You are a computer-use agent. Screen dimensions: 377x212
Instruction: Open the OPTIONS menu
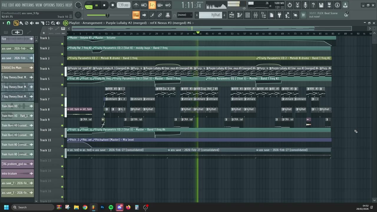point(49,5)
